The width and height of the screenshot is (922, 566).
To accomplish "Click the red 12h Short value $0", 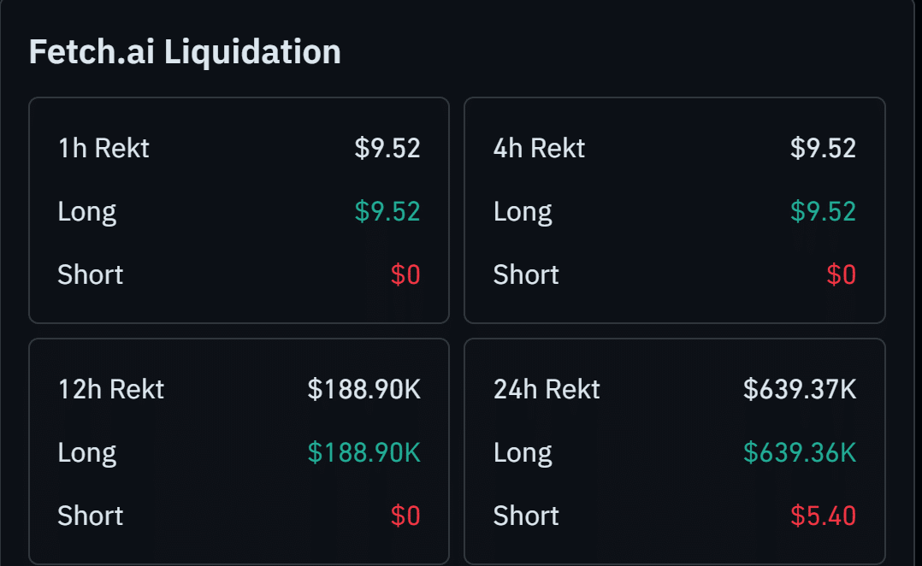I will 405,516.
